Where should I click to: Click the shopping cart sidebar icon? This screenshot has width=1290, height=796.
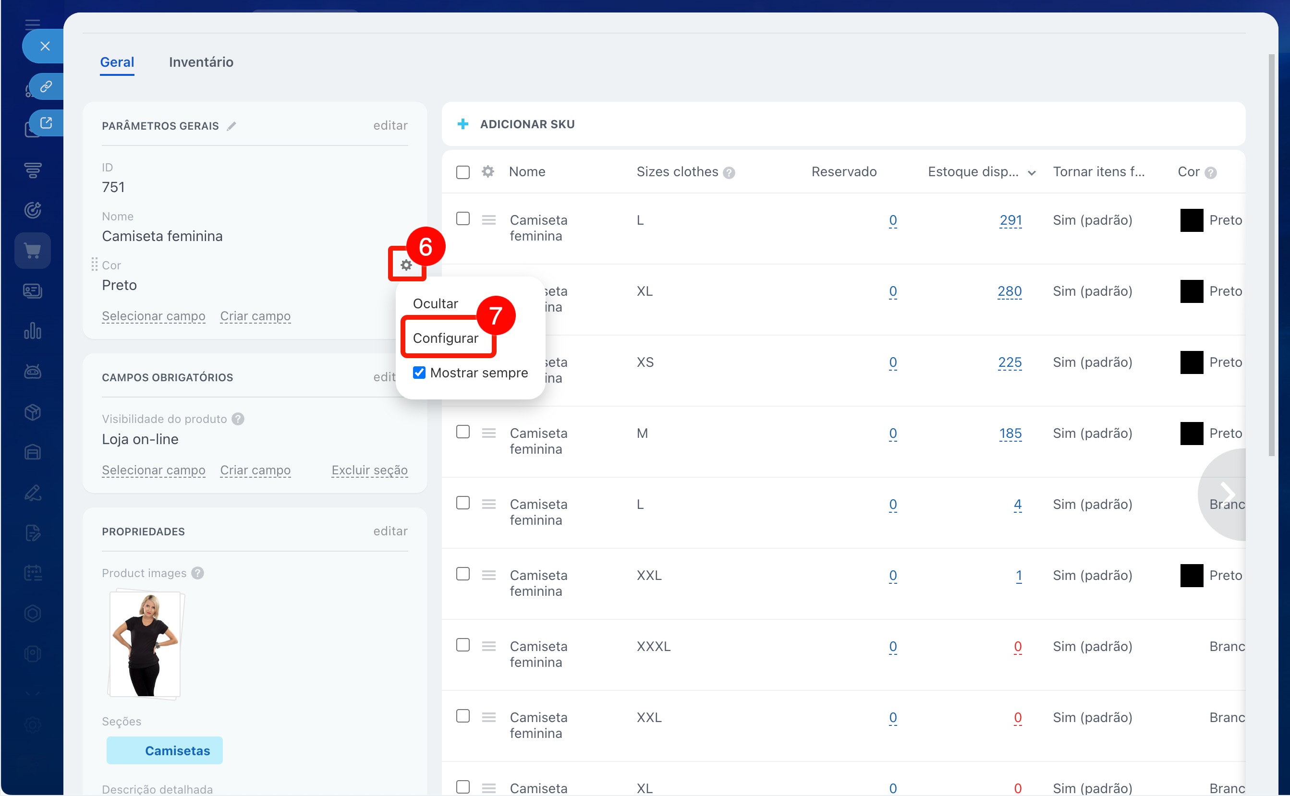pyautogui.click(x=33, y=251)
